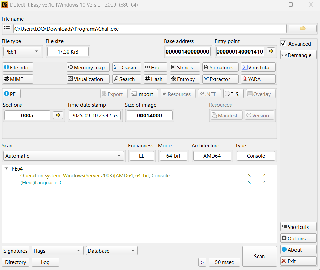Uncheck the Advanced checkbox
The width and height of the screenshot is (320, 270).
click(283, 44)
